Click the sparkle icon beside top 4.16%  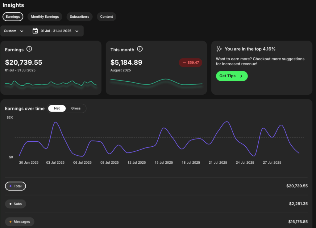(219, 49)
